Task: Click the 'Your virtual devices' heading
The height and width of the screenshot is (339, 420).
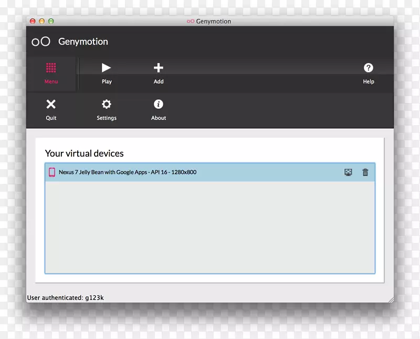Action: click(x=84, y=153)
